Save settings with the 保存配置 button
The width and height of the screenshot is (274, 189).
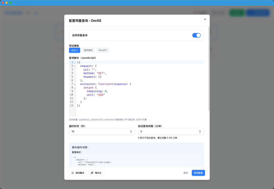(198, 173)
